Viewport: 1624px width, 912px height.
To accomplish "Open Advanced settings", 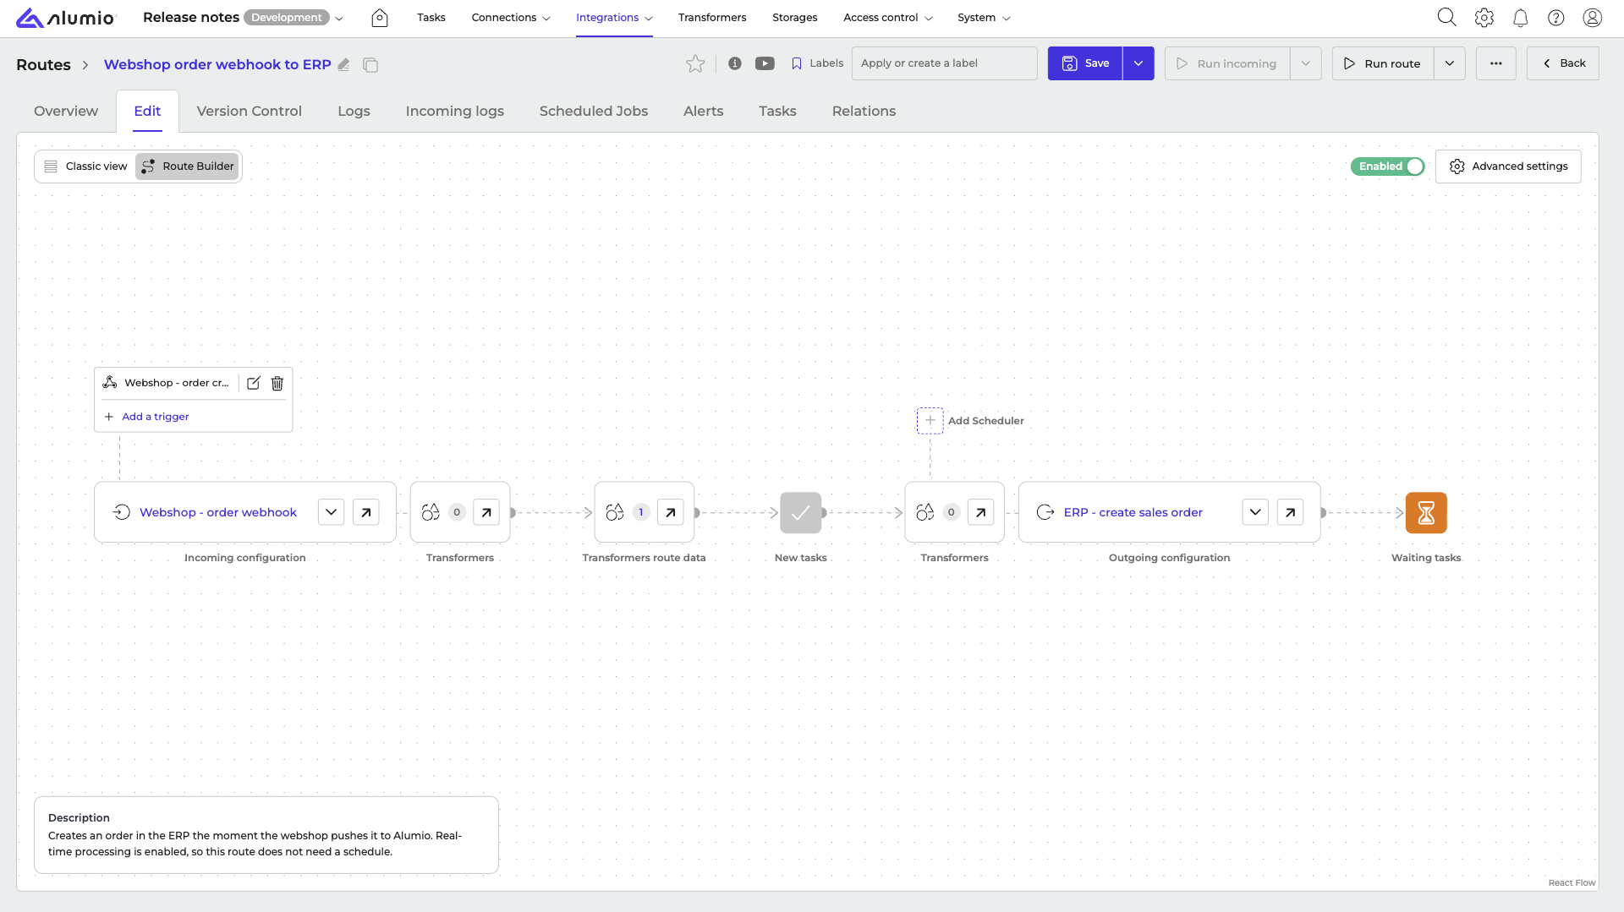I will click(x=1508, y=167).
